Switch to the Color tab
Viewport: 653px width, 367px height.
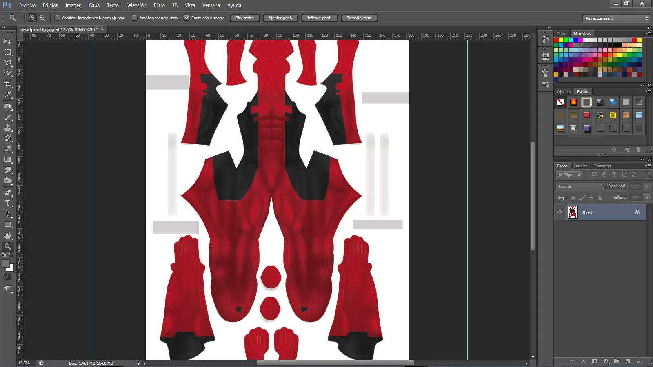pos(562,34)
